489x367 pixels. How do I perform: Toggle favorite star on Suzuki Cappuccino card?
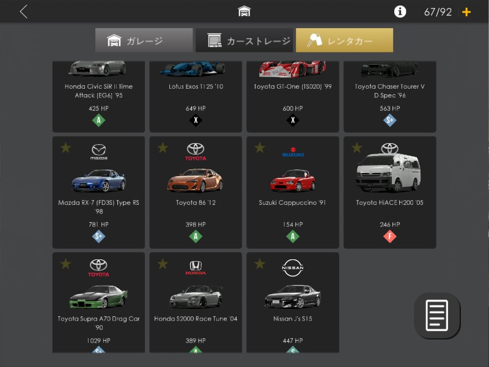tap(259, 147)
